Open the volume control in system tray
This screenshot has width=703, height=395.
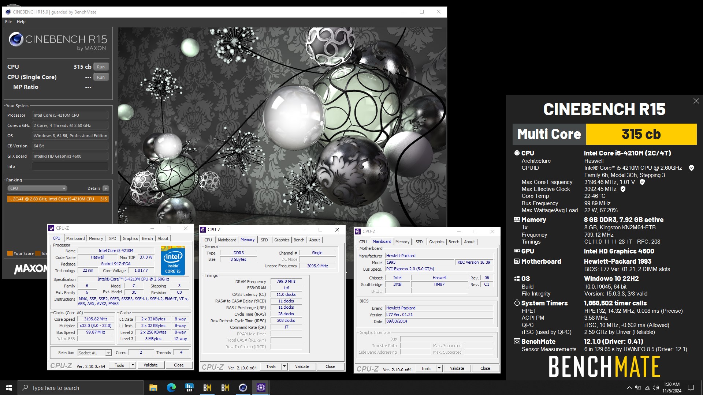click(656, 388)
